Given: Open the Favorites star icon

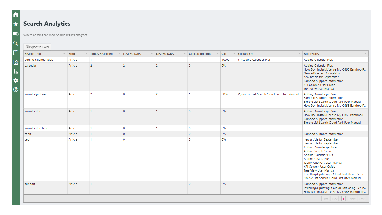Looking at the screenshot, I should pyautogui.click(x=16, y=24).
